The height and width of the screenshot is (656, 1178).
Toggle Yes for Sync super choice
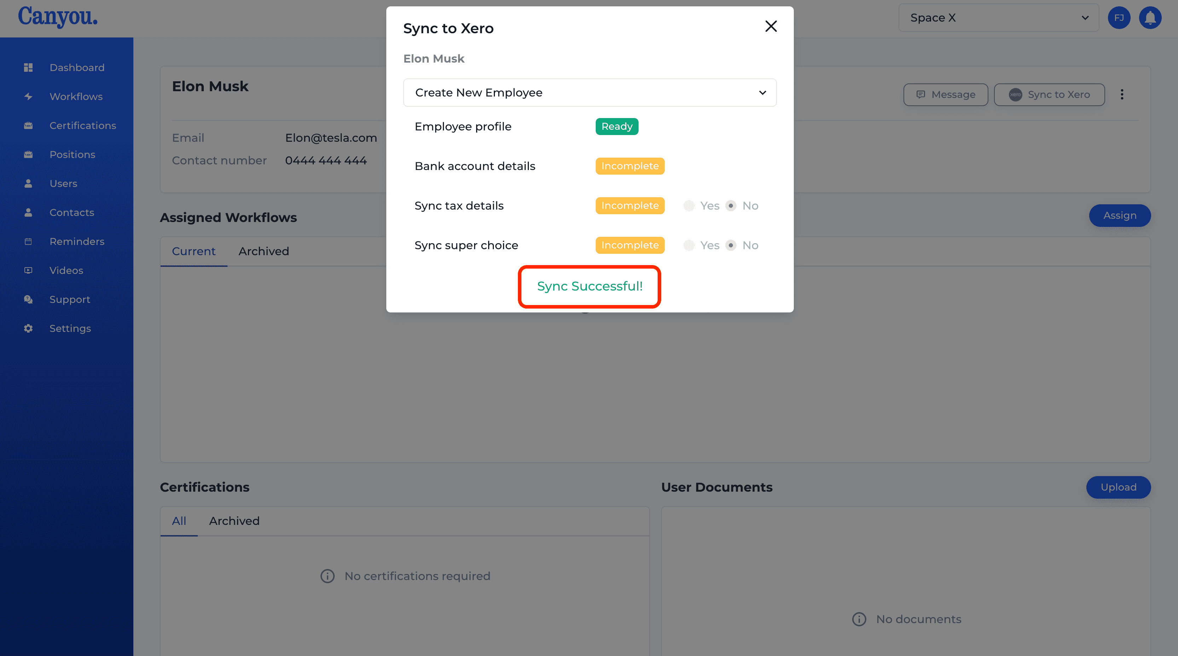[689, 245]
